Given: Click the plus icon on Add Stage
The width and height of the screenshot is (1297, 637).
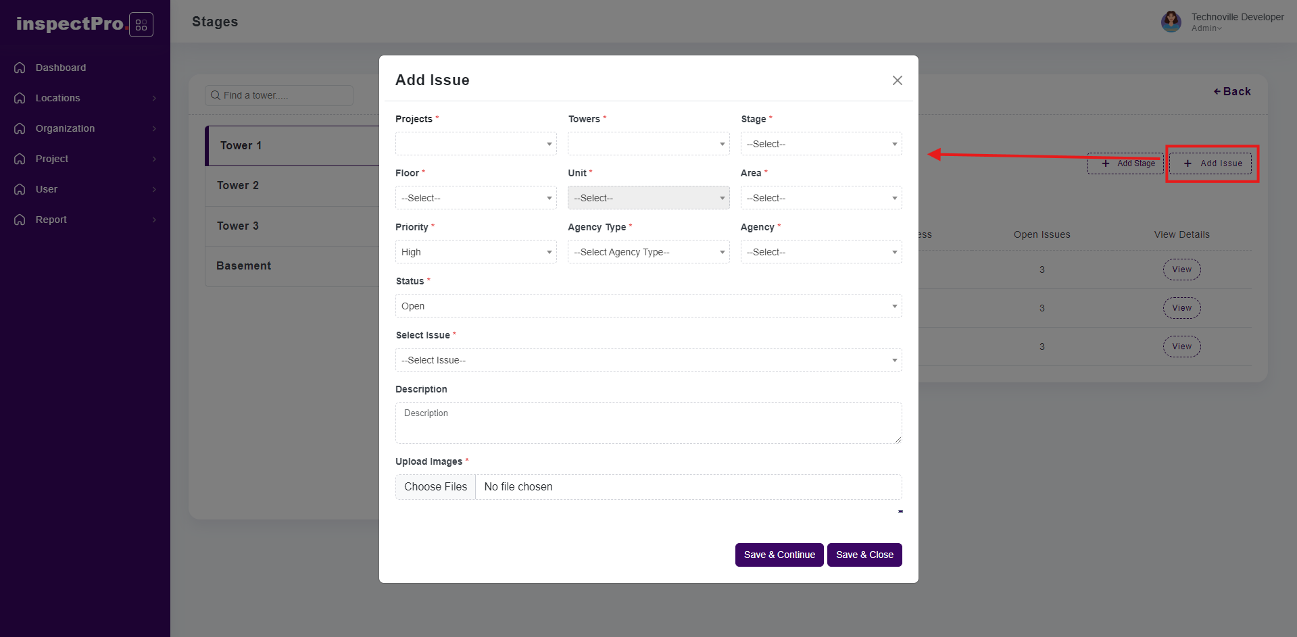Looking at the screenshot, I should (1106, 163).
